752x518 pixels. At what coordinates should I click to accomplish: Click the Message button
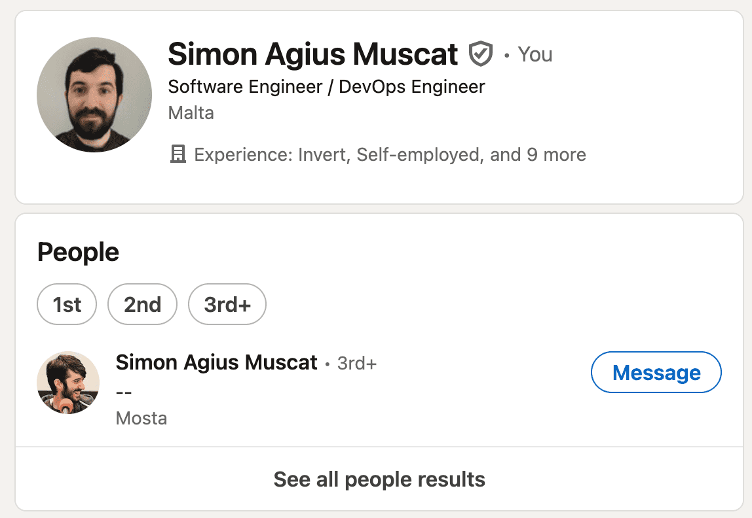[656, 373]
